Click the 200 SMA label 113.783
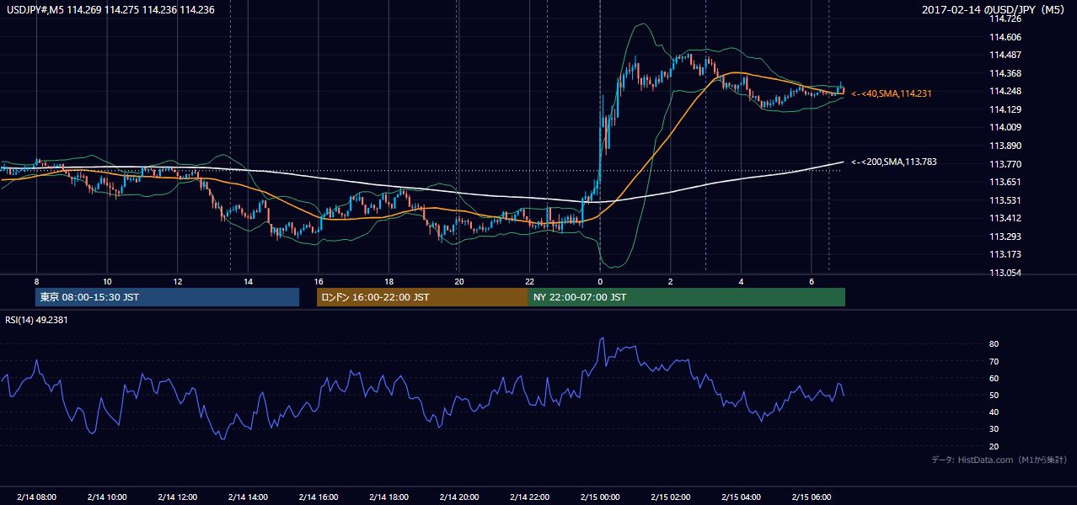Image resolution: width=1077 pixels, height=505 pixels. (x=894, y=162)
